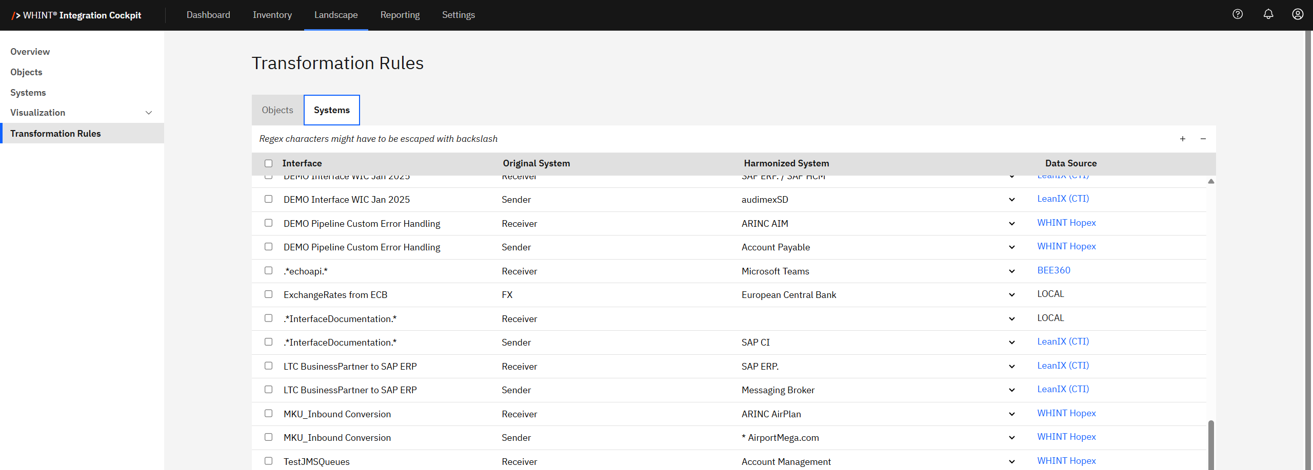Click the table scroll-up arrow
This screenshot has width=1313, height=470.
point(1211,181)
